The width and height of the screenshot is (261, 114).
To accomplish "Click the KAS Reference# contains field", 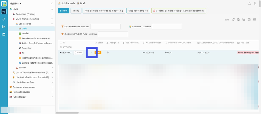I will [105, 26].
